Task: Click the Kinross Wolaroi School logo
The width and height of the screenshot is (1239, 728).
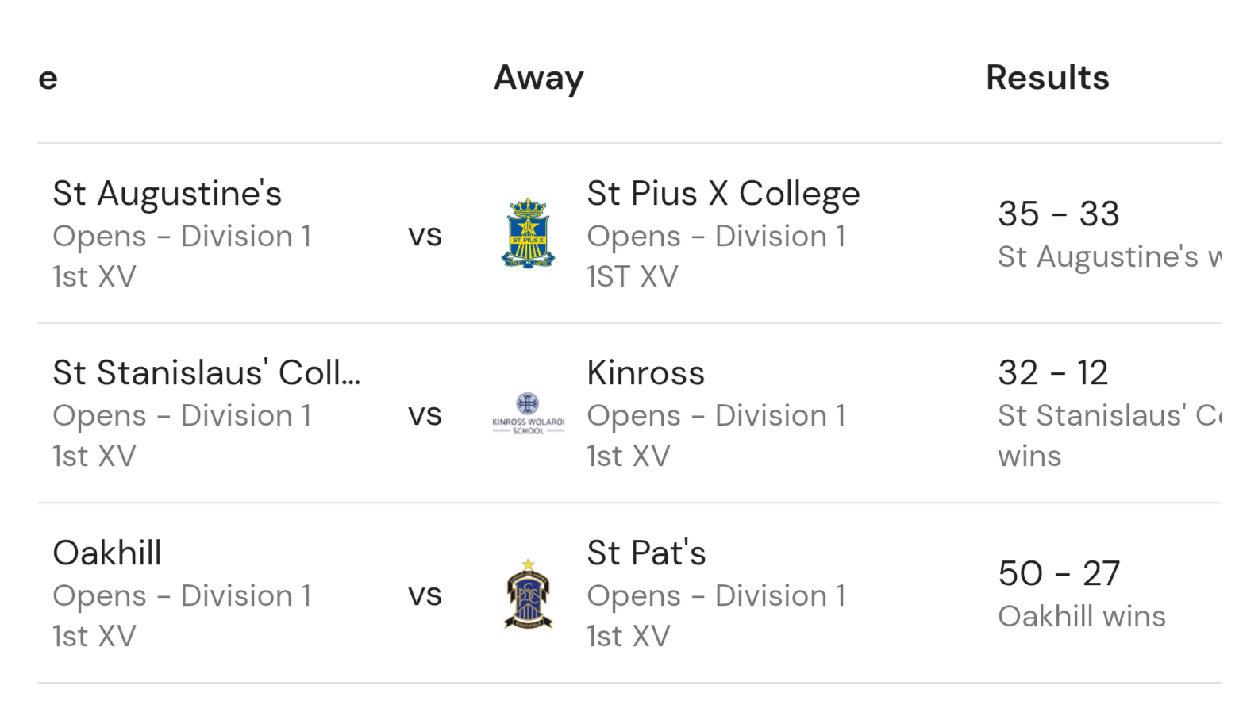Action: coord(528,414)
